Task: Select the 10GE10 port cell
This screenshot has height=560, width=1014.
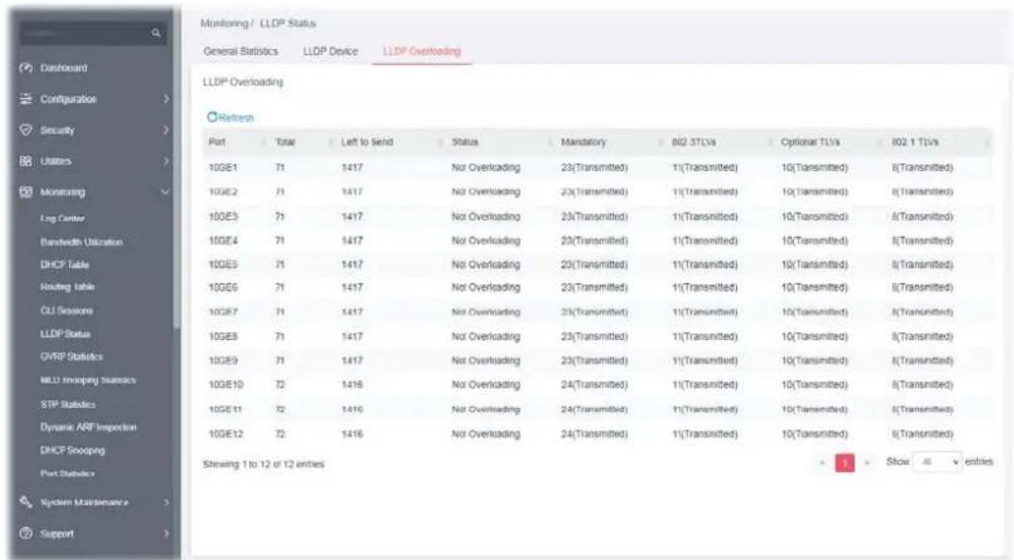Action: pos(226,384)
